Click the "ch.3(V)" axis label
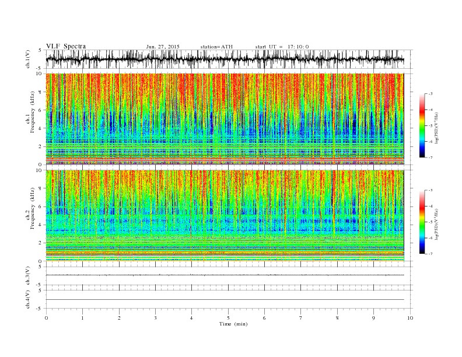Screen dimensions: 462x357 28,276
